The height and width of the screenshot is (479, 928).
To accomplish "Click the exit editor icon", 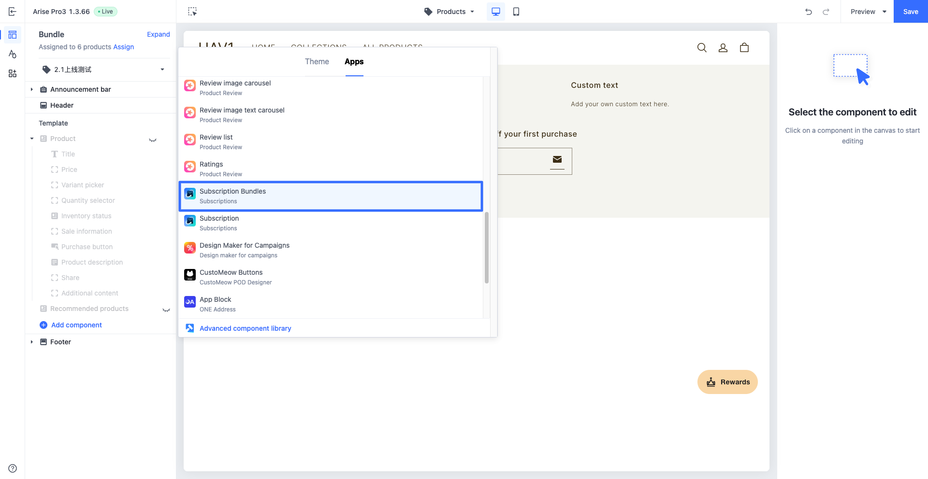I will coord(13,12).
